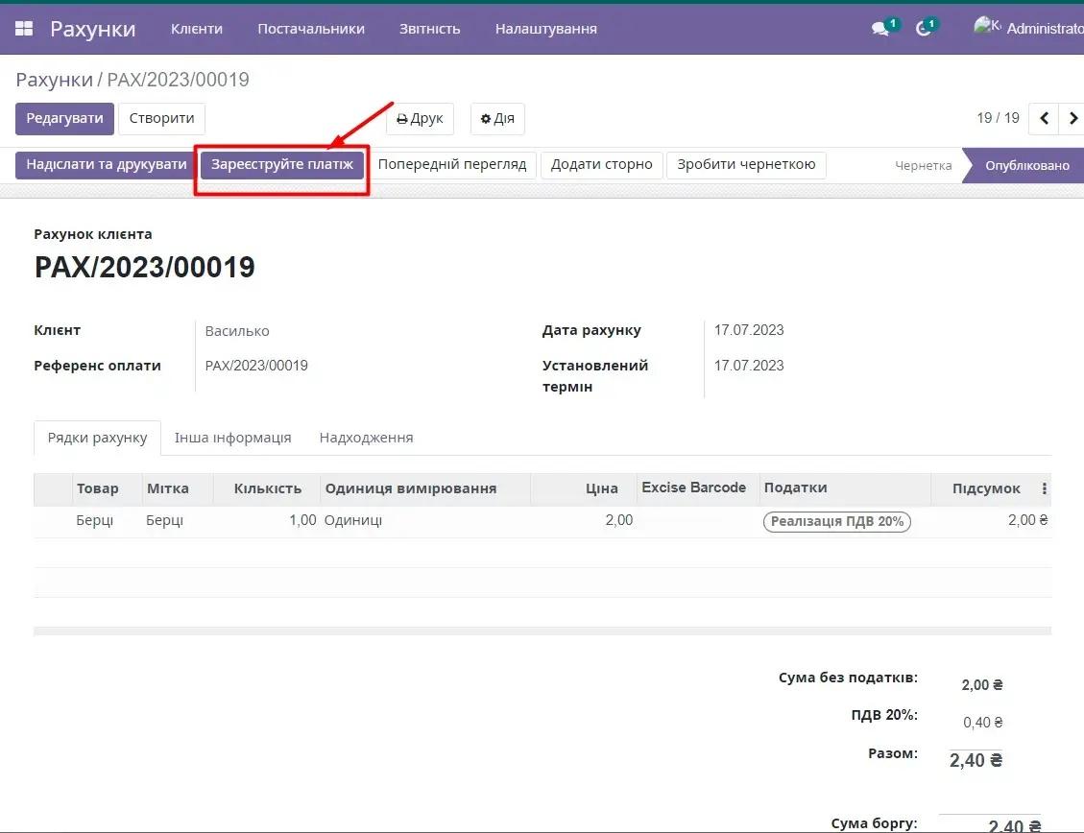Open the Постачальники menu
Viewport: 1084px width, 833px height.
click(x=311, y=29)
